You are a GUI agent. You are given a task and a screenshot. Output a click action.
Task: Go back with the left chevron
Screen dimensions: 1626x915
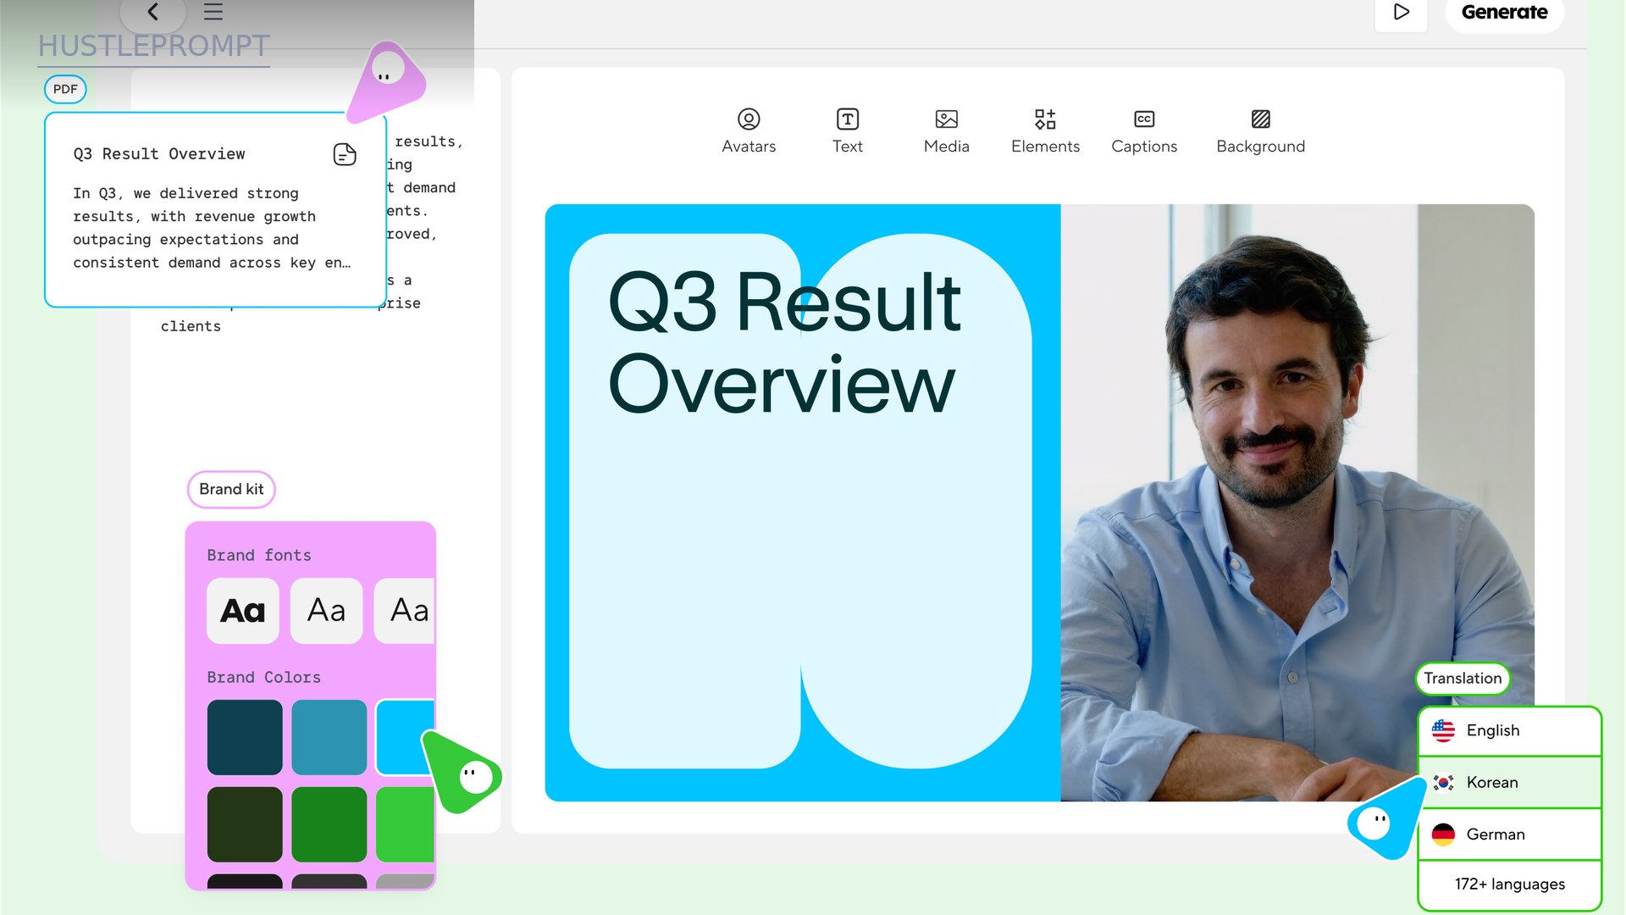pyautogui.click(x=152, y=12)
